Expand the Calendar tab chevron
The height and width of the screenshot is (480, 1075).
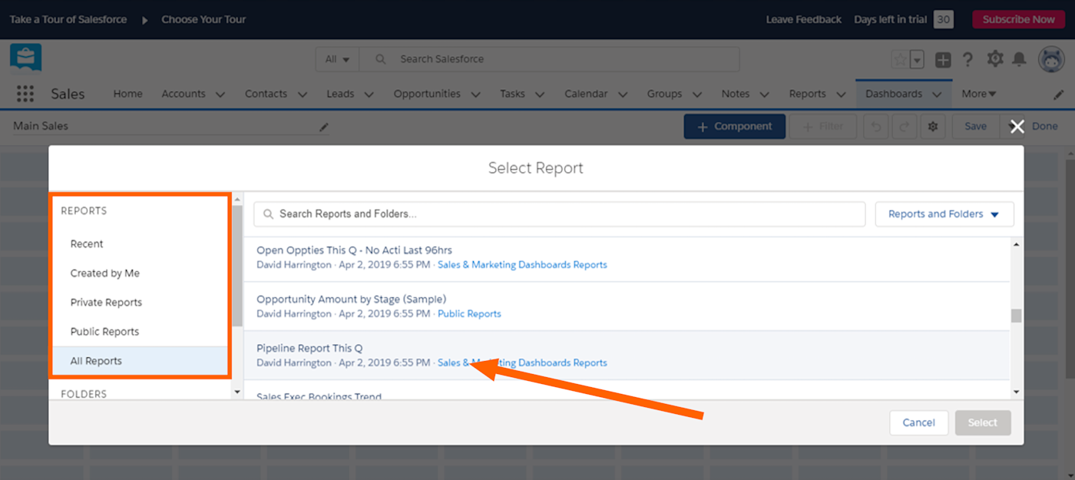622,94
